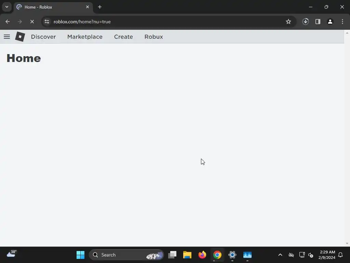Screen dimensions: 350x263
Task: Click the address bar URL roblox.com/home
Action: click(82, 22)
